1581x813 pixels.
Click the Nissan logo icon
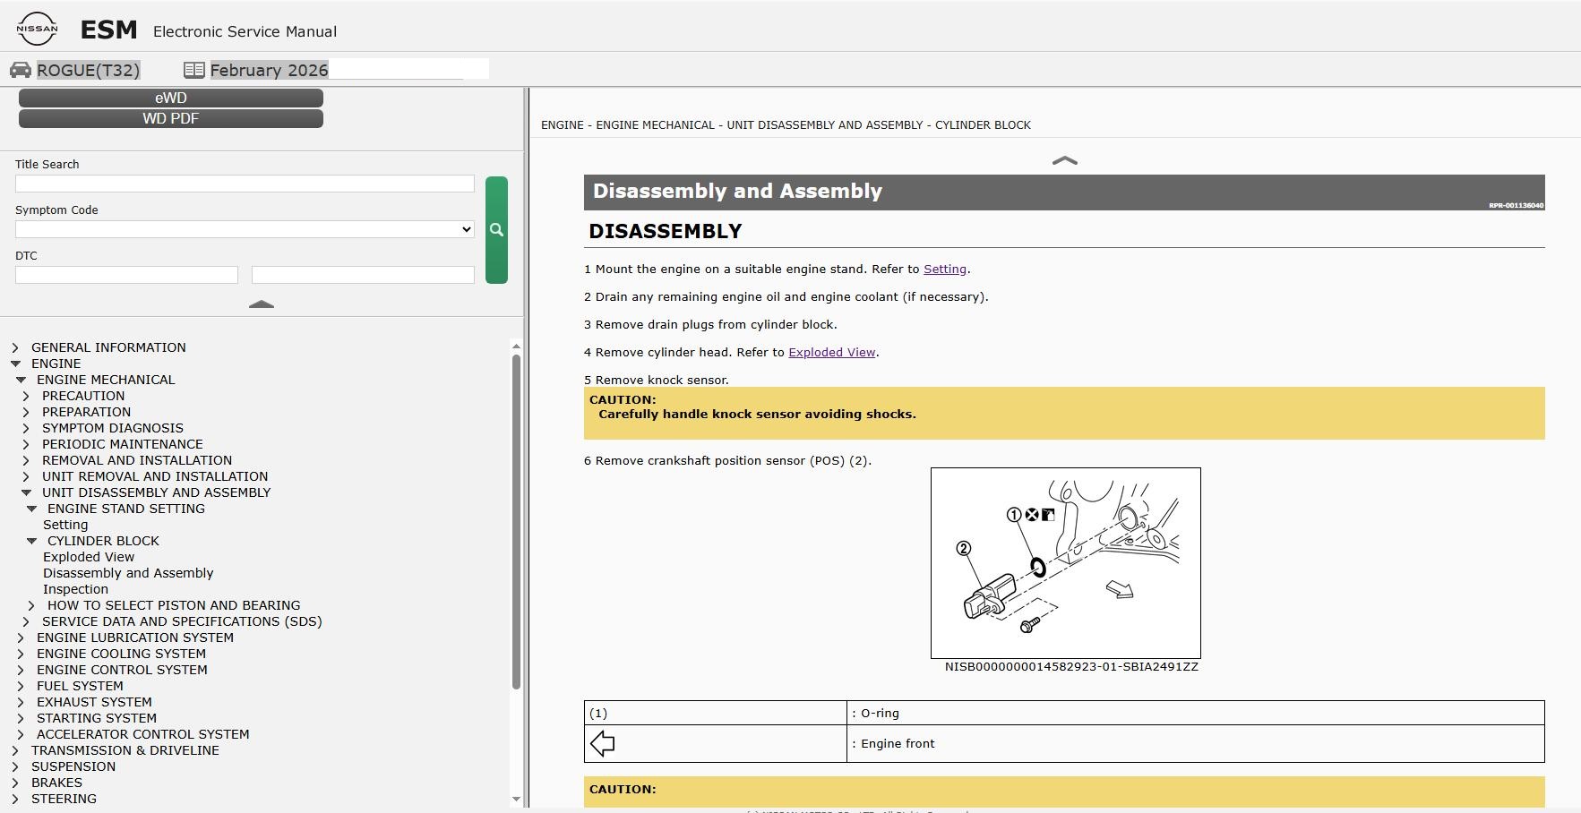coord(37,30)
